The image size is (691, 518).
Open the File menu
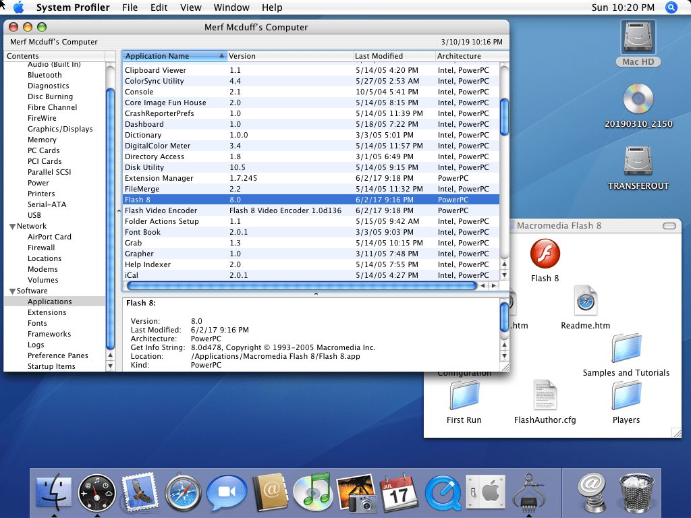pos(130,7)
